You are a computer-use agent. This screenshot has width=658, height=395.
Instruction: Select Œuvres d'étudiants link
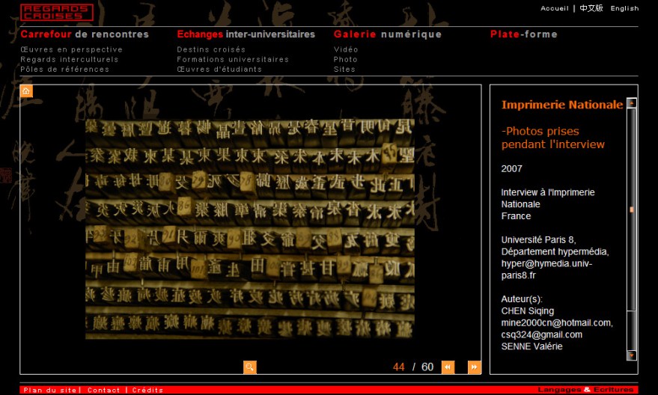coord(219,70)
